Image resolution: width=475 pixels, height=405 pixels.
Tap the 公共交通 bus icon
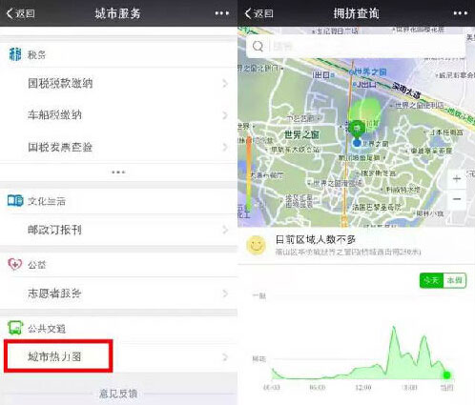coord(15,328)
